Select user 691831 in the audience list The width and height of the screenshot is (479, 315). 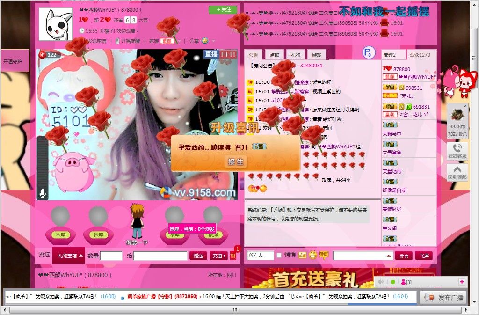(x=409, y=110)
